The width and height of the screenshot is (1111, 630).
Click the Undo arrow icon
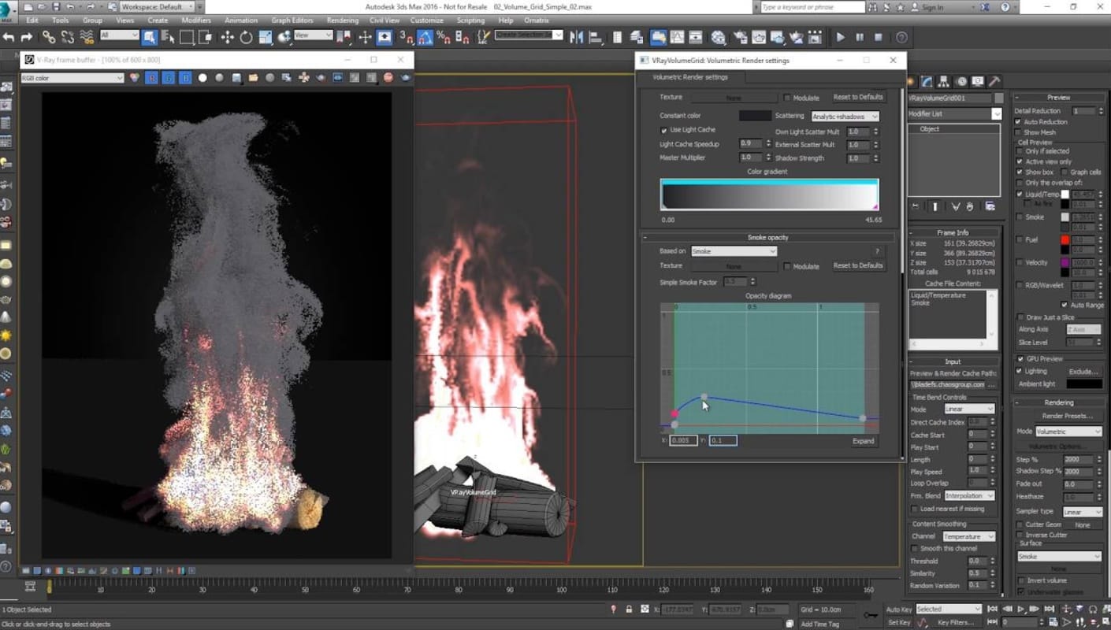pyautogui.click(x=9, y=37)
